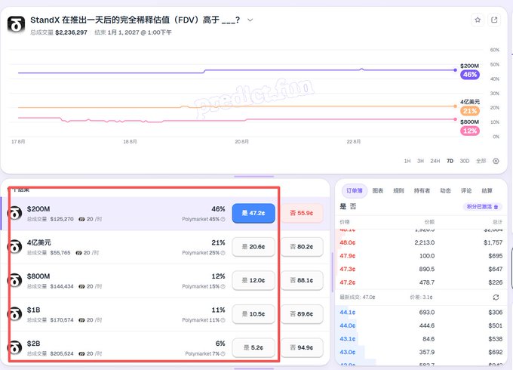513x370 pixels.
Task: Open Polymarket 25% info icon
Action: click(x=223, y=253)
